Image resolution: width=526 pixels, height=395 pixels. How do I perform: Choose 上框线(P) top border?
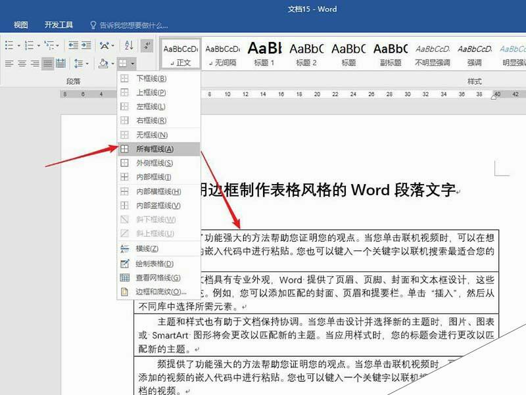[159, 92]
